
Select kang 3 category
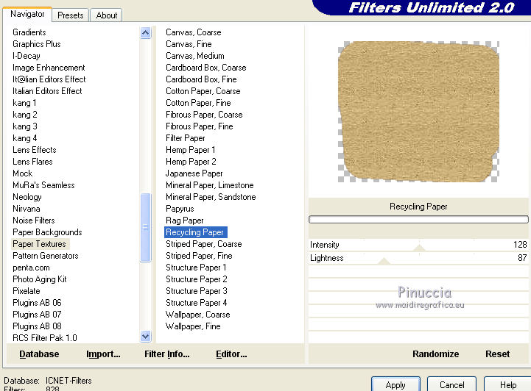pos(25,126)
